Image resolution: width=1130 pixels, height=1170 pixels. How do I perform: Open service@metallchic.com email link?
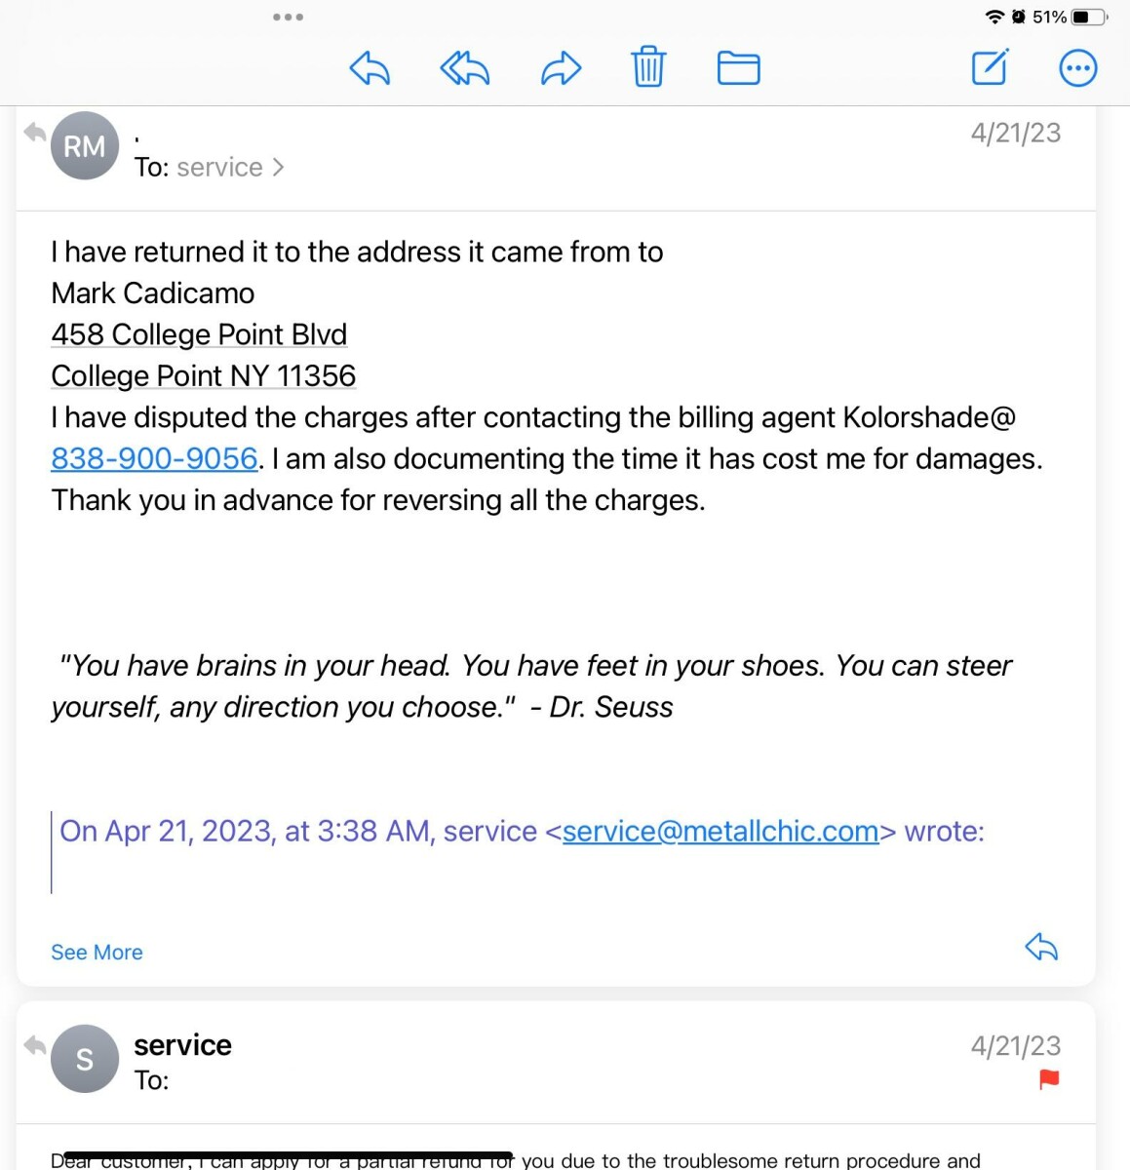(721, 831)
